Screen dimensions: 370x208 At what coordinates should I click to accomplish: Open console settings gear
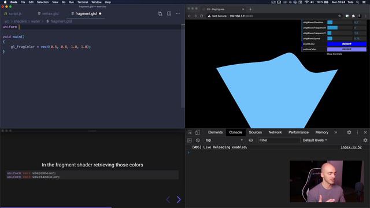(x=365, y=140)
